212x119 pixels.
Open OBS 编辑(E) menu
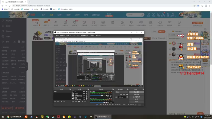click(x=62, y=35)
